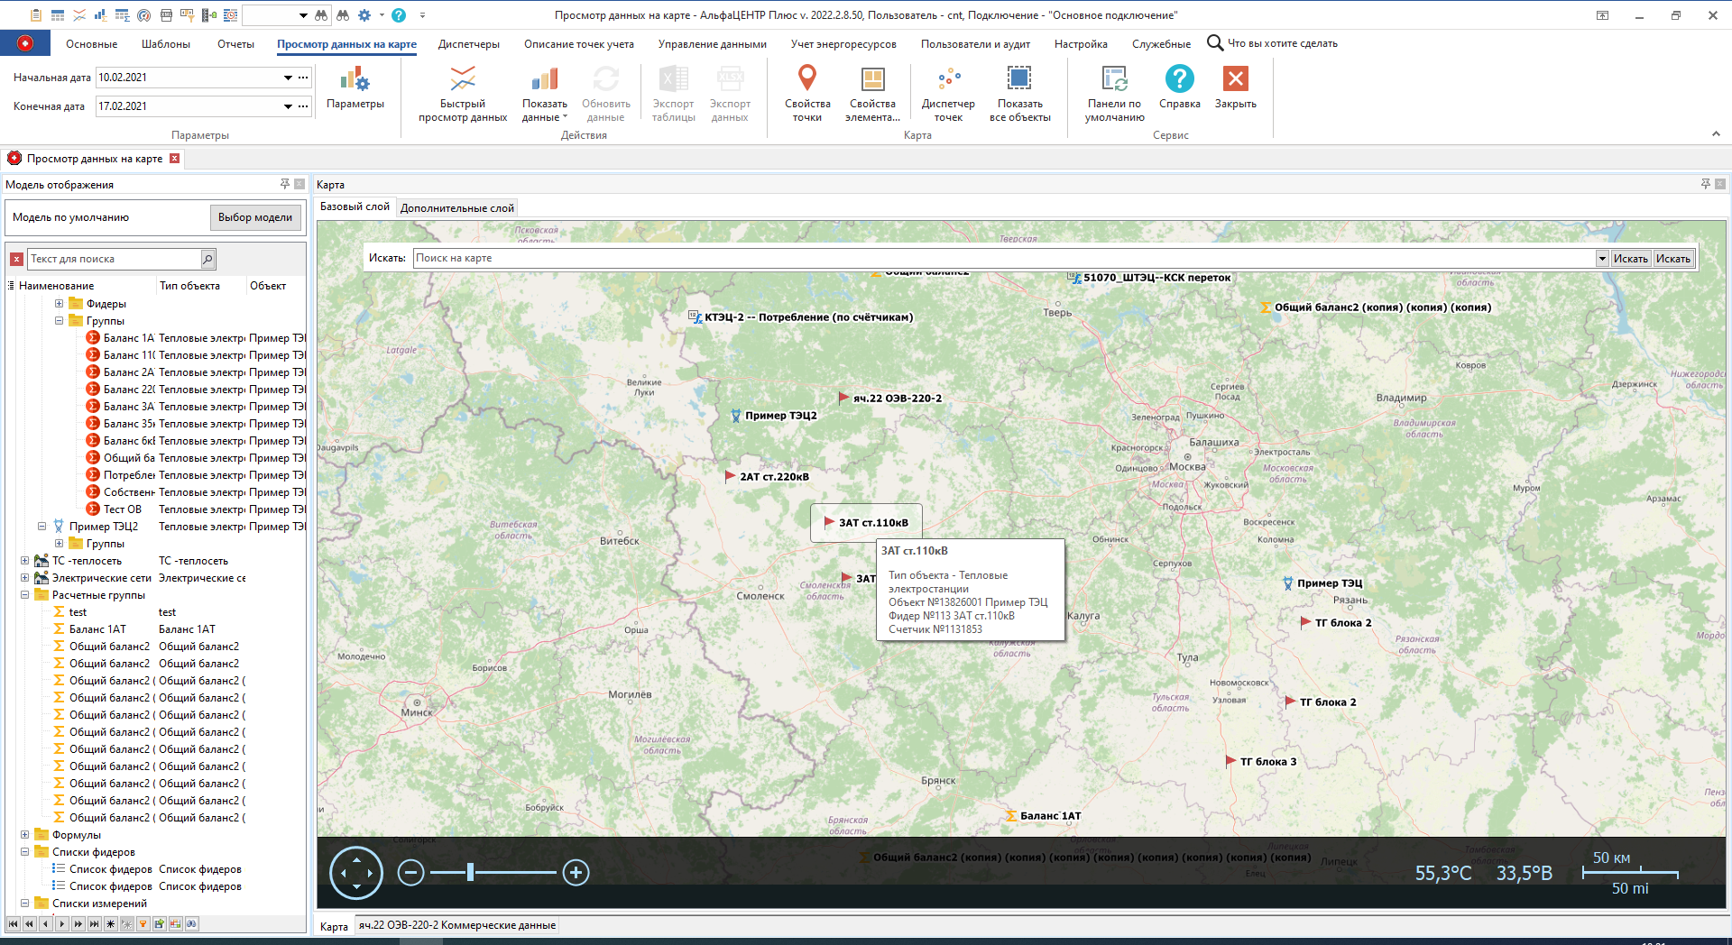
Task: Click the Выбор модели button
Action: (x=255, y=217)
